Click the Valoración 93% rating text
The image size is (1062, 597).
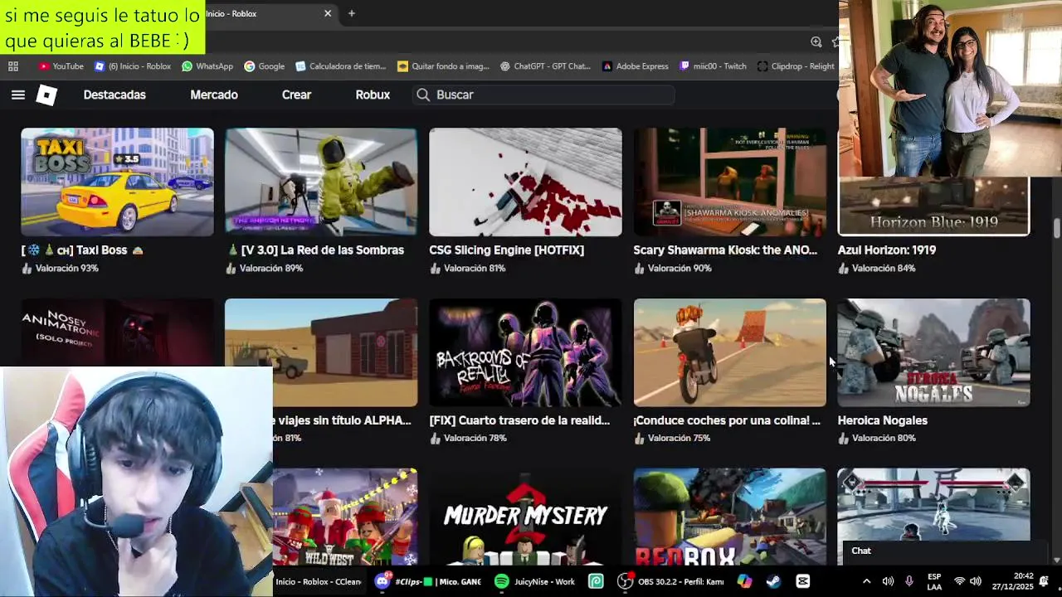(66, 269)
